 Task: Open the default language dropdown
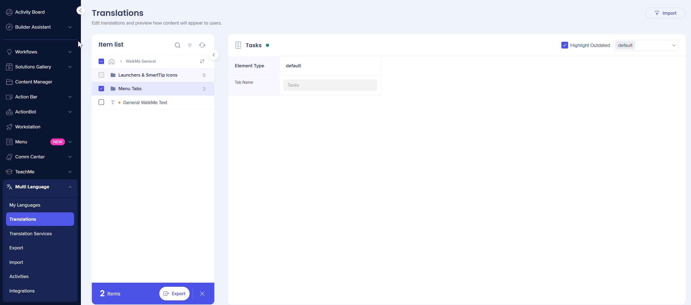pyautogui.click(x=646, y=45)
